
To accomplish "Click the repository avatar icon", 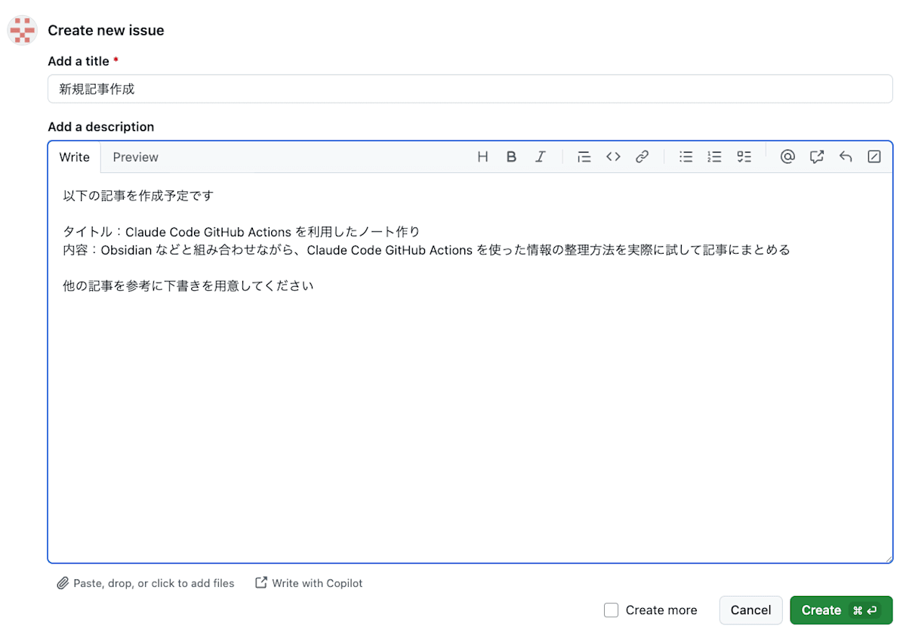I will tap(23, 30).
